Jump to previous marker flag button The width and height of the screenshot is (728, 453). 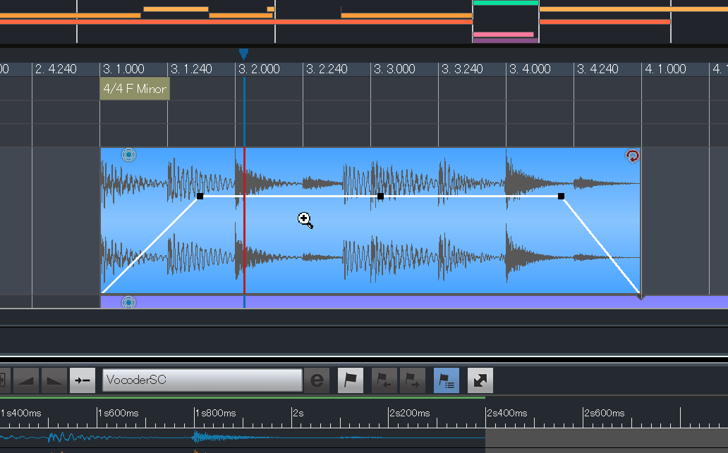[x=384, y=380]
